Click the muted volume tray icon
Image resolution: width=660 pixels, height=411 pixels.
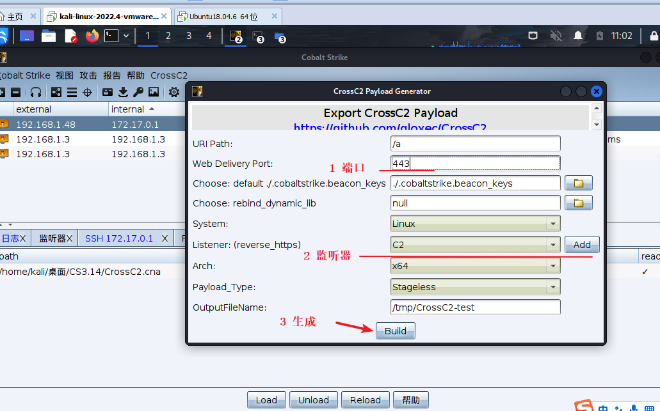click(556, 36)
